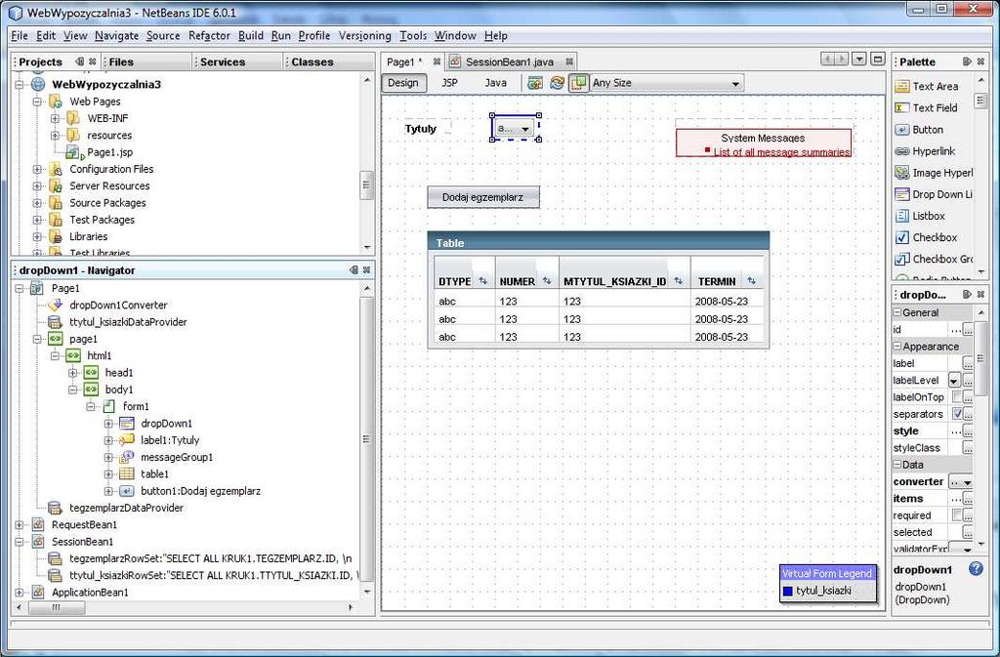Expand the WEB-INF folder node
The width and height of the screenshot is (1000, 657).
[x=56, y=118]
